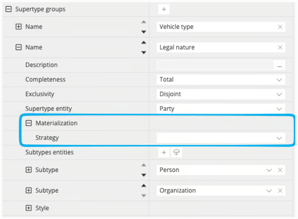The image size is (298, 219).
Task: Move Organization subtype up
Action: [144, 185]
